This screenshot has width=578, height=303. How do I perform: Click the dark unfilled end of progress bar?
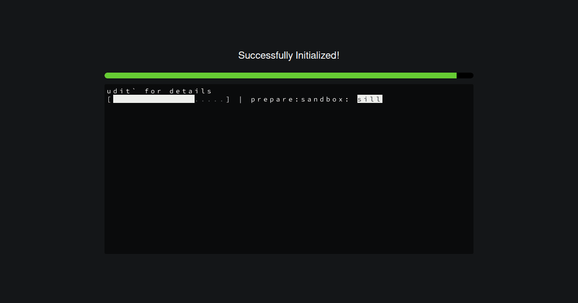coord(465,76)
